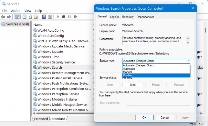Screen dimensions: 208x126
Task: Click the Stop button in service status
Action: [x=133, y=85]
